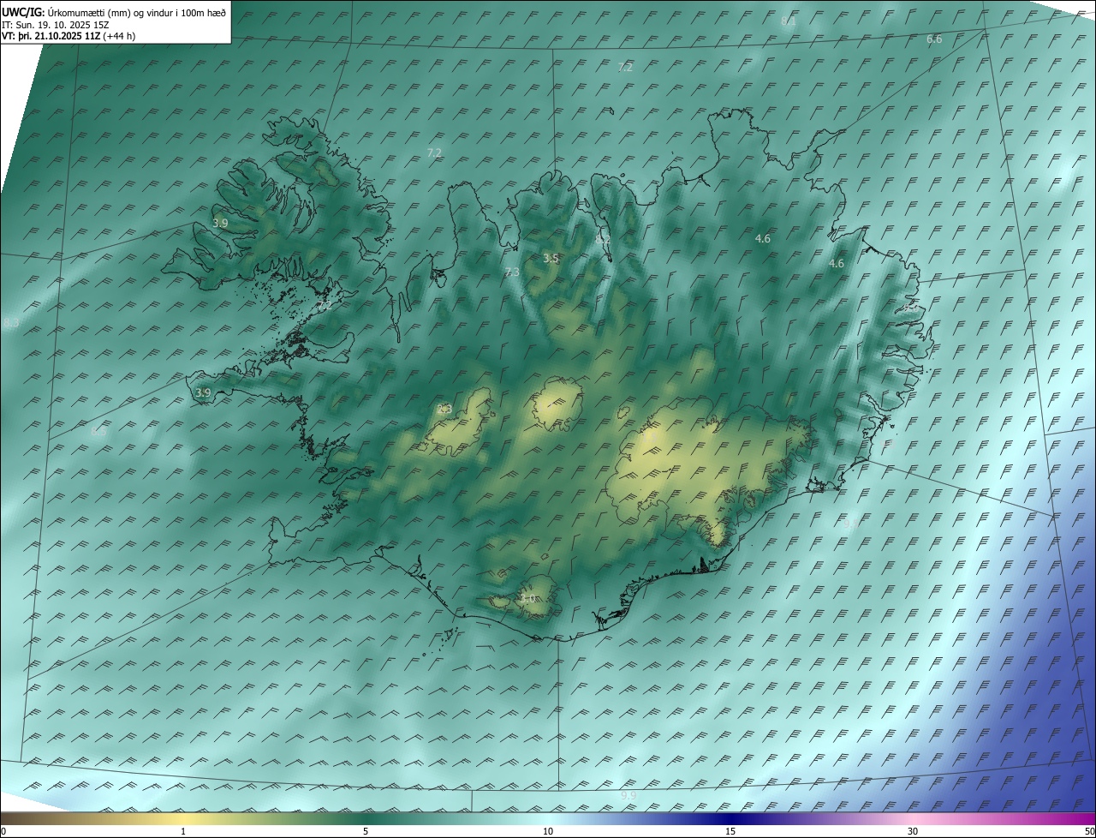Click the 7.3 value label on map

point(512,272)
